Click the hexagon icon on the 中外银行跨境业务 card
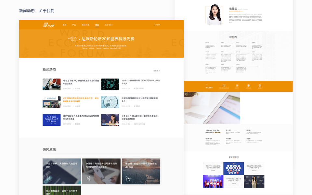312x195 pixels. pyautogui.click(x=88, y=178)
